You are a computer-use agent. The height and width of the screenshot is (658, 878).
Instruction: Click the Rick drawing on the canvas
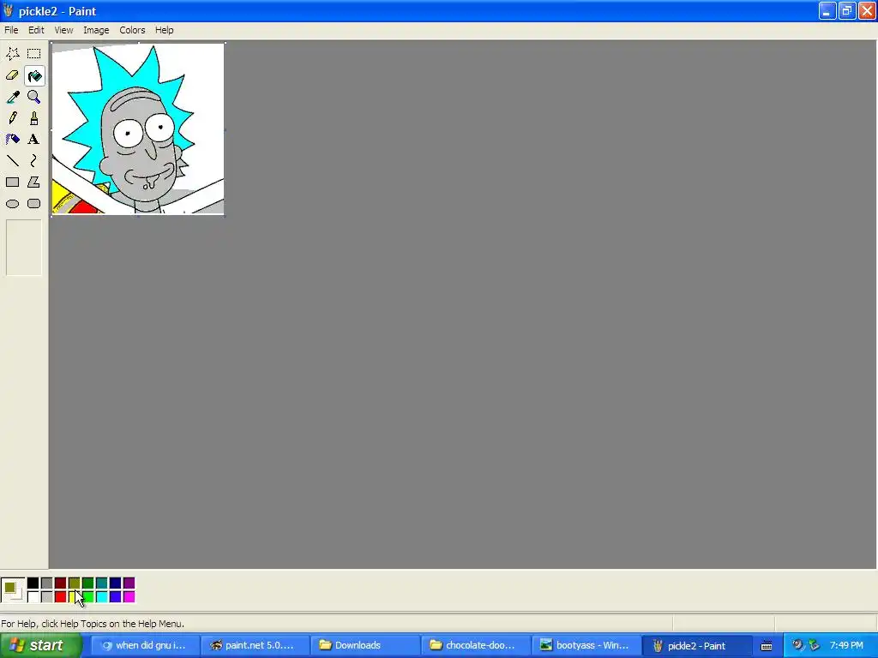[x=138, y=129]
